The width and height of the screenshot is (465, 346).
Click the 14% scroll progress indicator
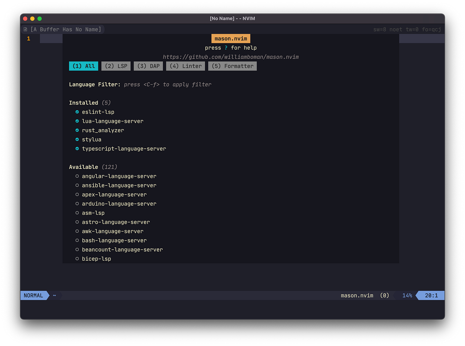407,295
